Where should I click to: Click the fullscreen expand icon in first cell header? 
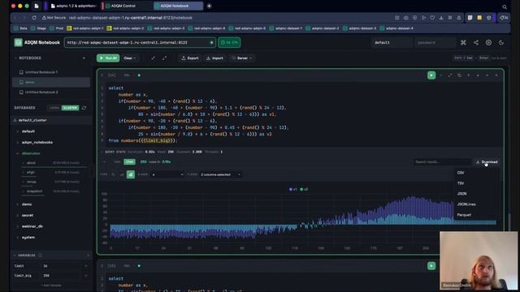(450, 75)
